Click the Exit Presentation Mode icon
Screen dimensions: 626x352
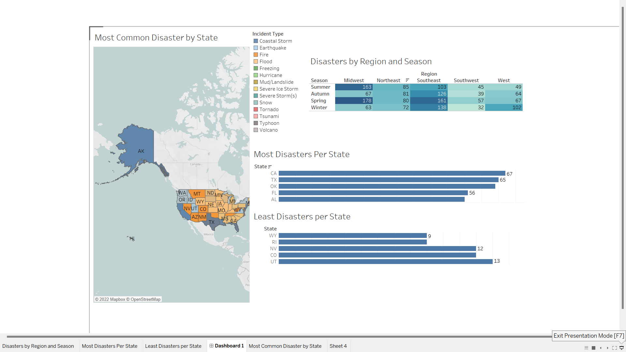coord(621,348)
